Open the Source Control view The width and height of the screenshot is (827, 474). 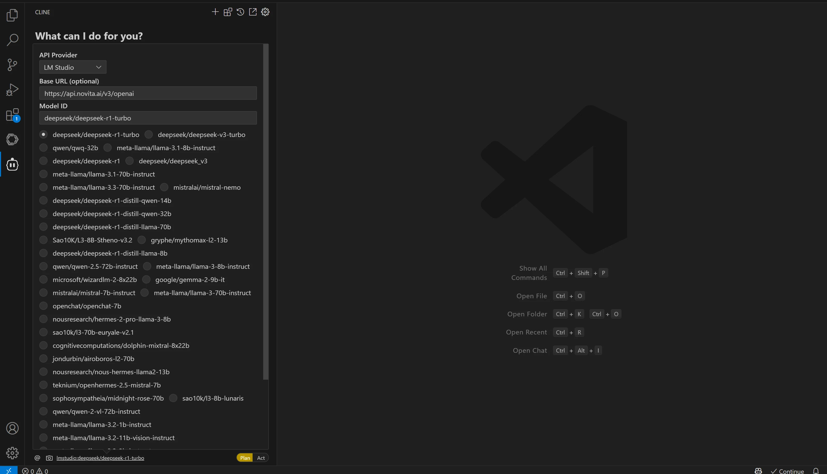[12, 65]
